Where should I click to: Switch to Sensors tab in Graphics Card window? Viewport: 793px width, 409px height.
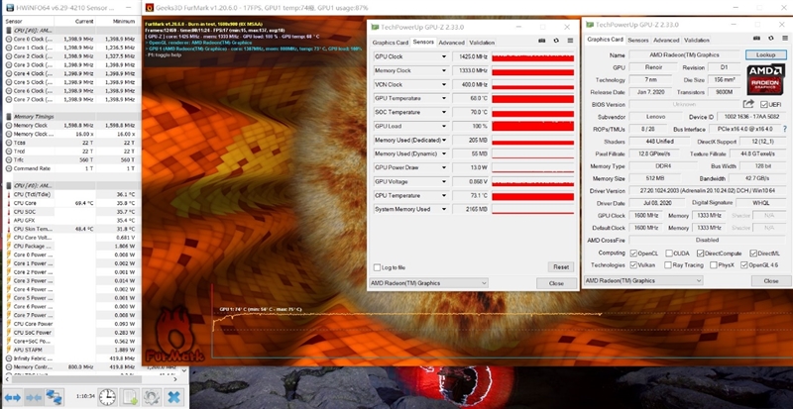tap(637, 40)
